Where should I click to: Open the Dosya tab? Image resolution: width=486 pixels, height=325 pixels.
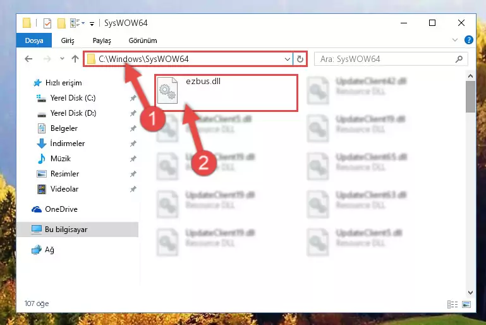pos(34,40)
